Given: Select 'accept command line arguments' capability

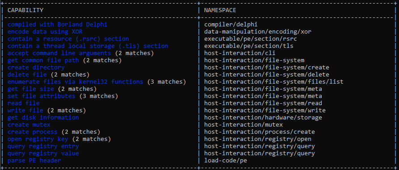Looking at the screenshot, I should coord(59,53).
